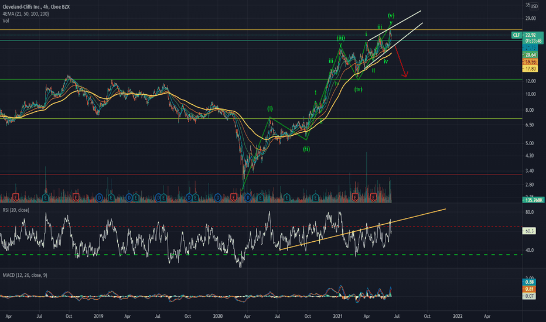Select the (iii) Elliott wave label
This screenshot has height=322, width=546.
coord(340,37)
